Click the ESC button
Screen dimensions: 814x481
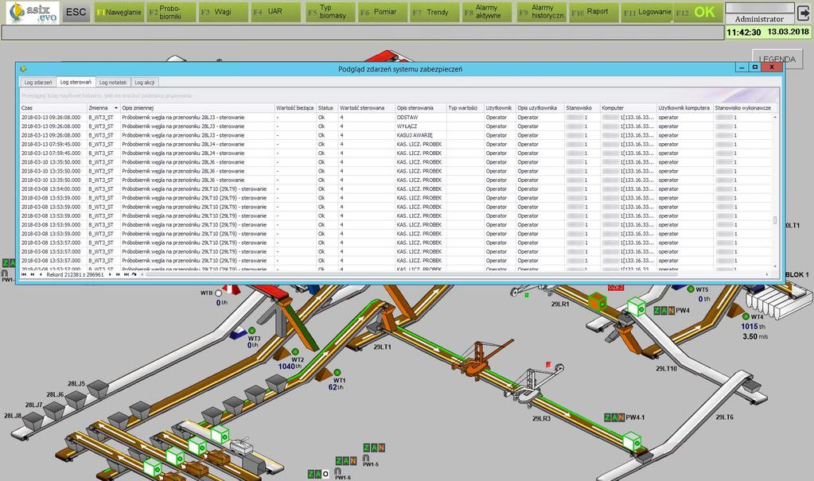click(x=76, y=12)
